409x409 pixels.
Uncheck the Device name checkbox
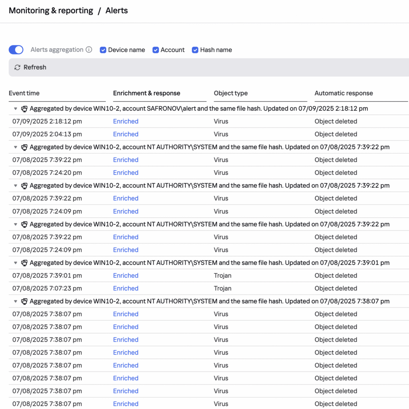(x=103, y=50)
